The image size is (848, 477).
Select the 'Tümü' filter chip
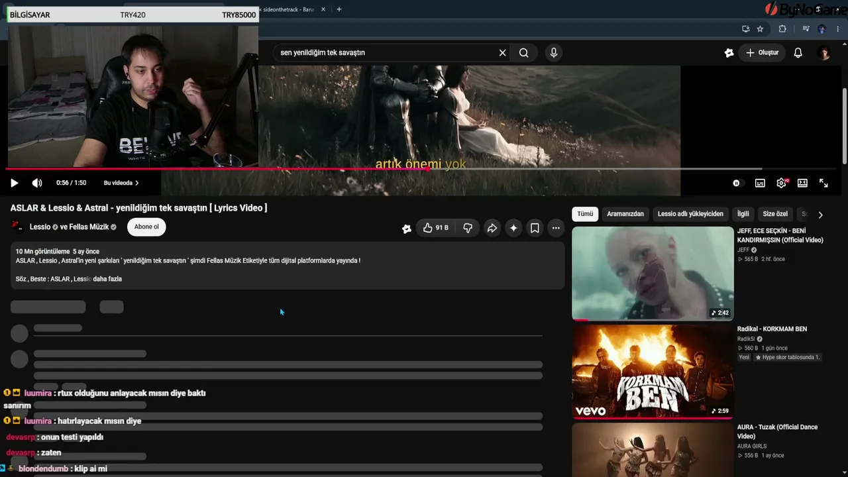coord(585,214)
